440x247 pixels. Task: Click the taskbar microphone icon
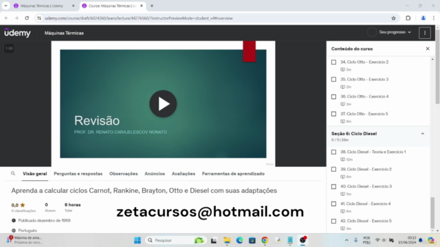355,240
